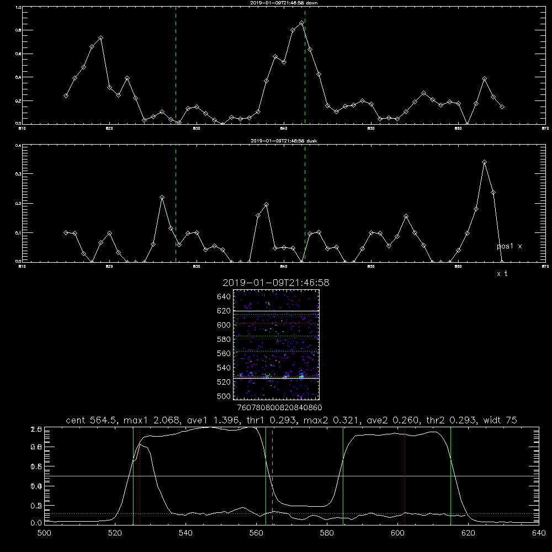The image size is (552, 552).
Task: Click the dawn plot peak diamond near 863
Action: (x=485, y=79)
